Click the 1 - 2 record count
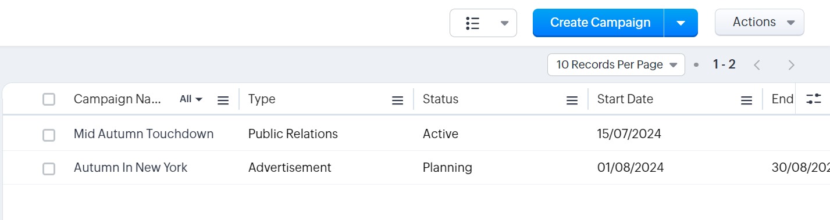The height and width of the screenshot is (220, 830). 724,64
